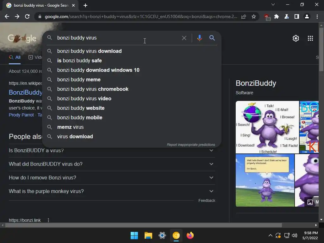Click the browser forward arrow
Image resolution: width=324 pixels, height=243 pixels.
point(17,16)
